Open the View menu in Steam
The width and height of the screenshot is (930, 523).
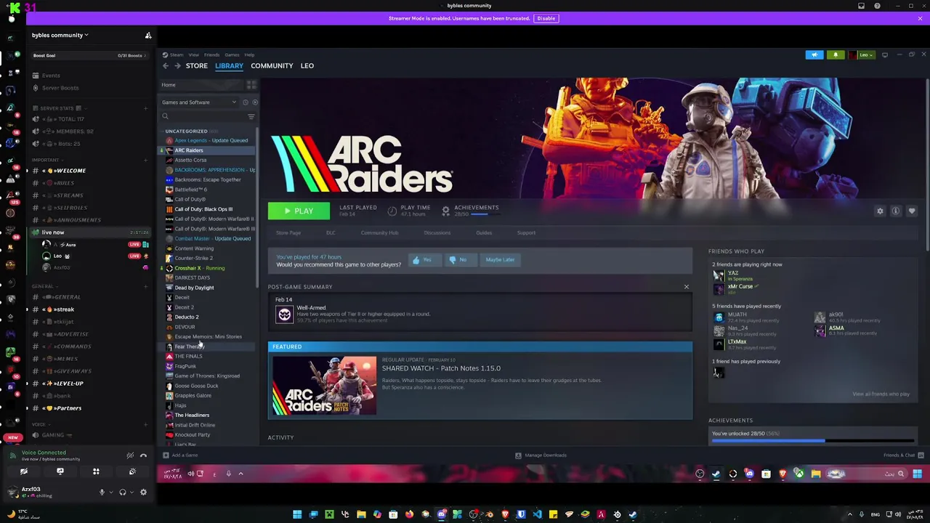tap(194, 54)
